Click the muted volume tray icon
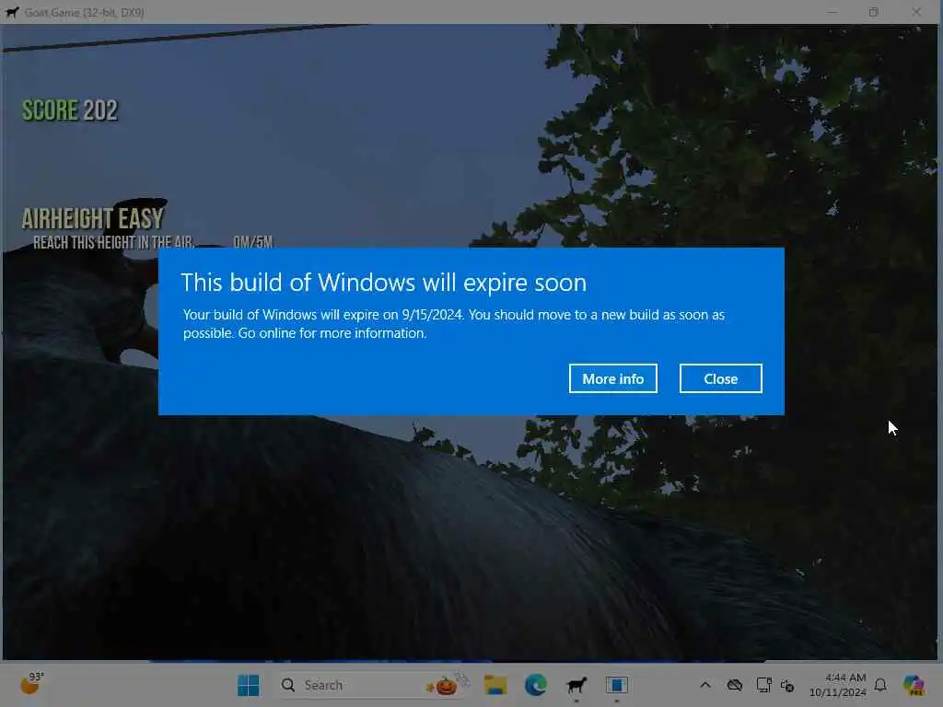 click(x=787, y=685)
